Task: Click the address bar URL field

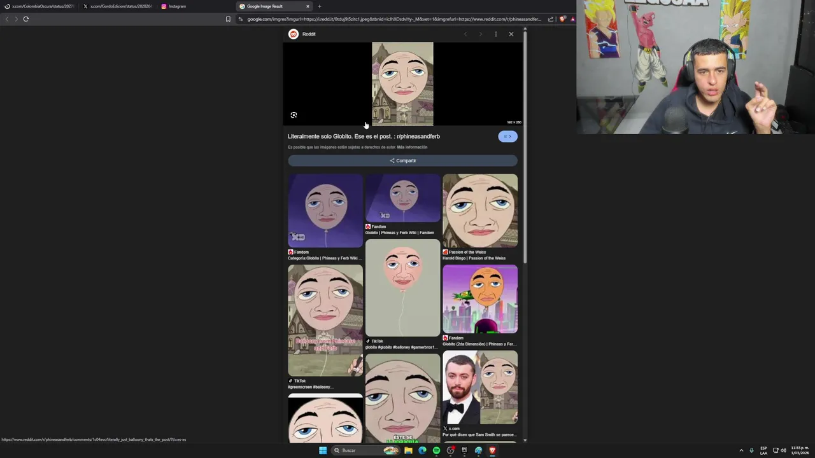Action: (x=394, y=19)
